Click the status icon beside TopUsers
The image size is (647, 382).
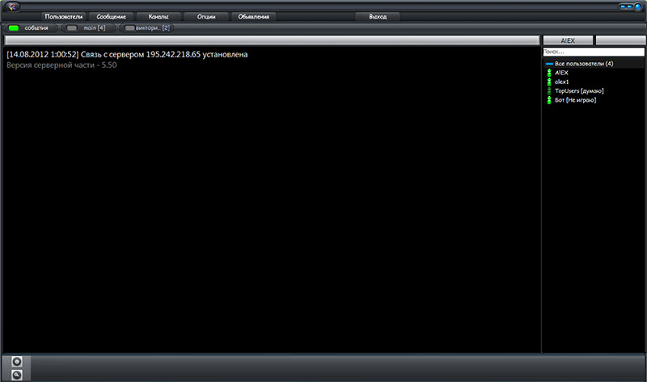548,90
